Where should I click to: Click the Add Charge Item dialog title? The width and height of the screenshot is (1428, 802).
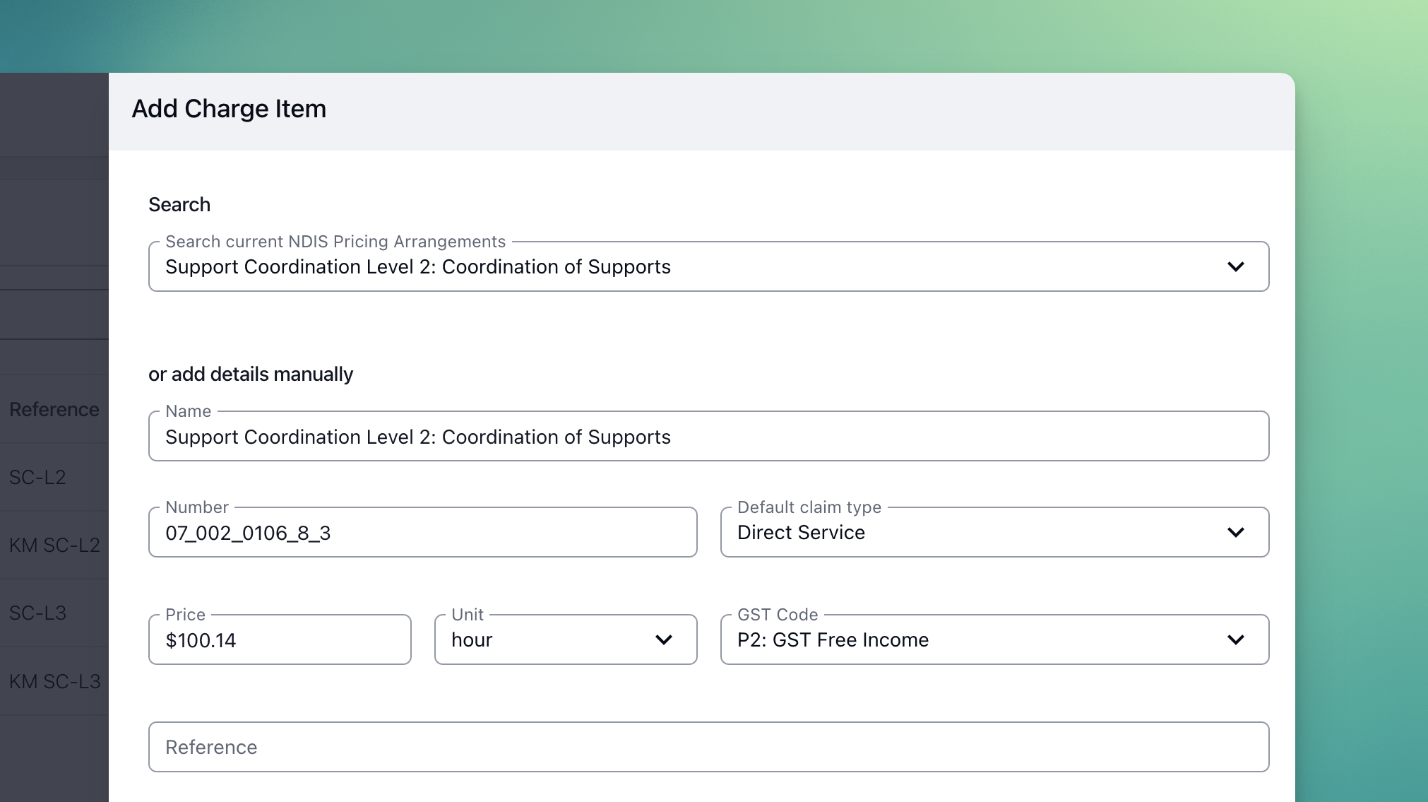pyautogui.click(x=229, y=110)
